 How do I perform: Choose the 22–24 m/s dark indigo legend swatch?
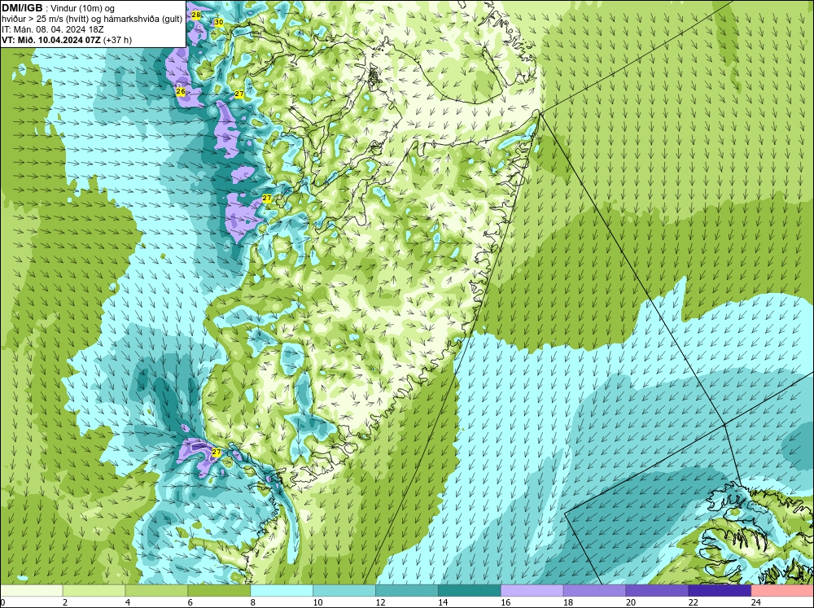coord(720,591)
